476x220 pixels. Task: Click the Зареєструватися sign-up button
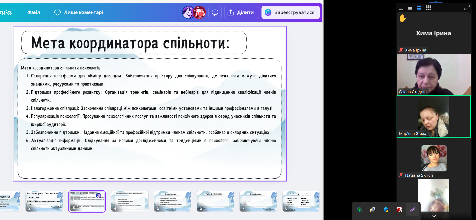tap(291, 12)
